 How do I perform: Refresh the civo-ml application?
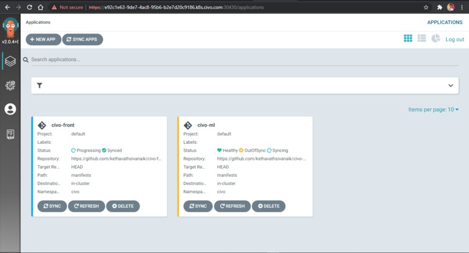[232, 206]
